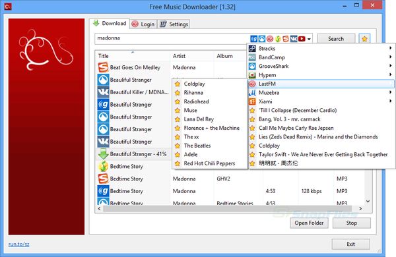Click the Exit button
The image size is (396, 257).
[350, 244]
